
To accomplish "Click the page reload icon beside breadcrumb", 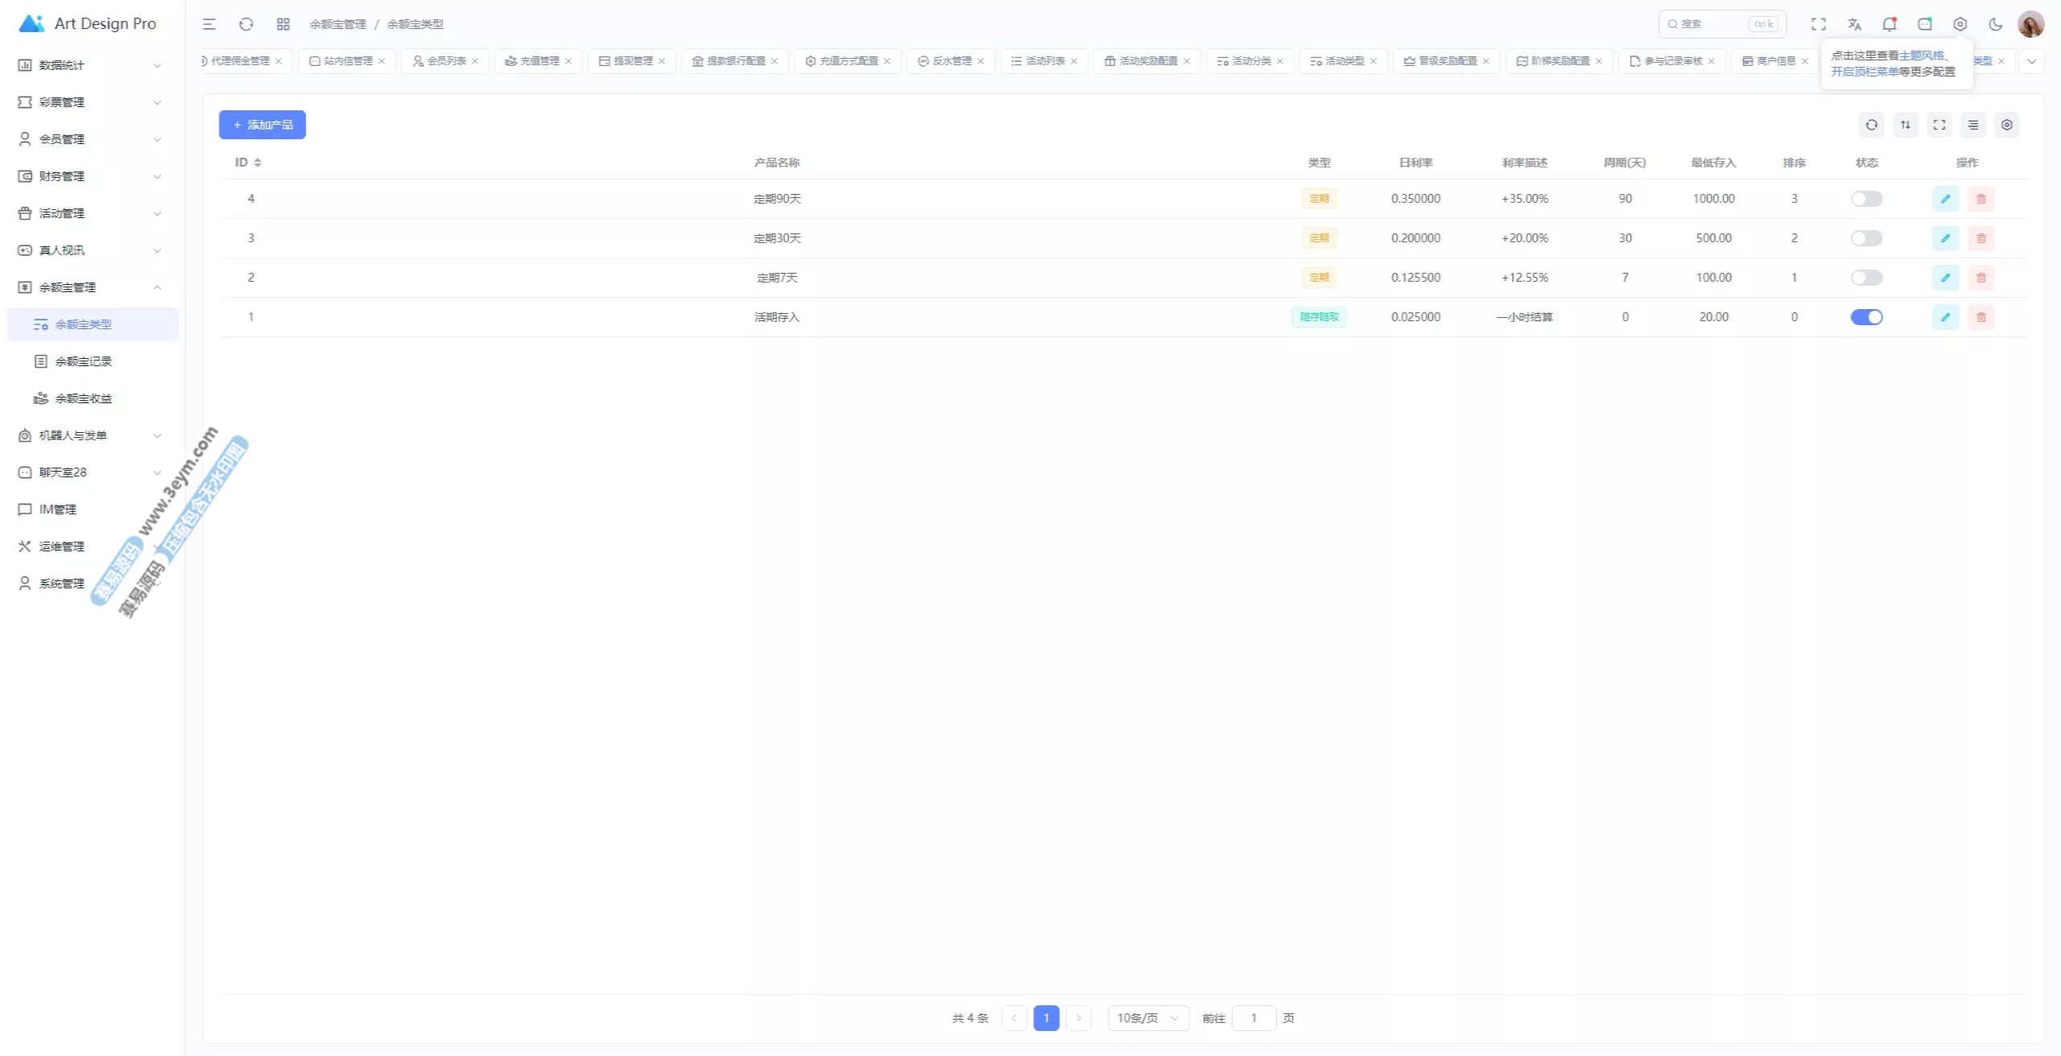I will pos(246,24).
